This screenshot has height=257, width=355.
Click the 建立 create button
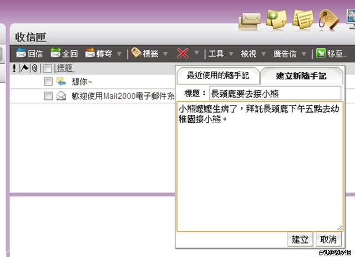[300, 239]
